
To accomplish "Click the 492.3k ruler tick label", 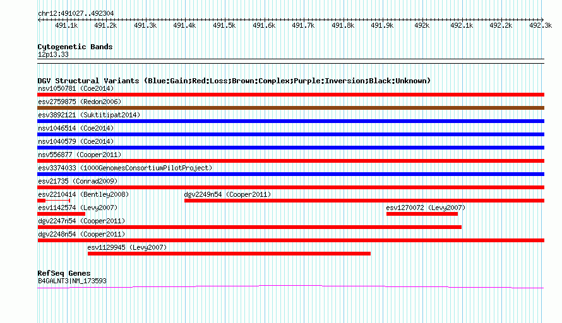I will pyautogui.click(x=541, y=25).
